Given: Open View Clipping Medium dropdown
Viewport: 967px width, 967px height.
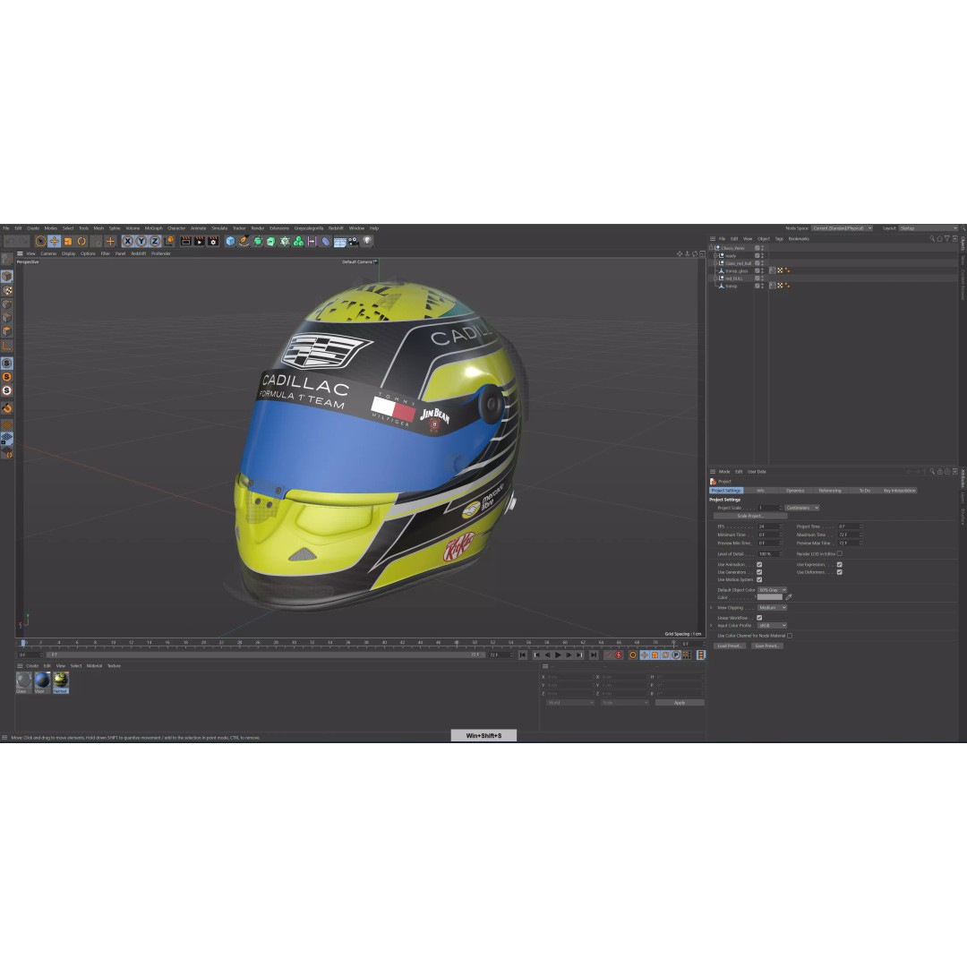Looking at the screenshot, I should click(x=772, y=608).
